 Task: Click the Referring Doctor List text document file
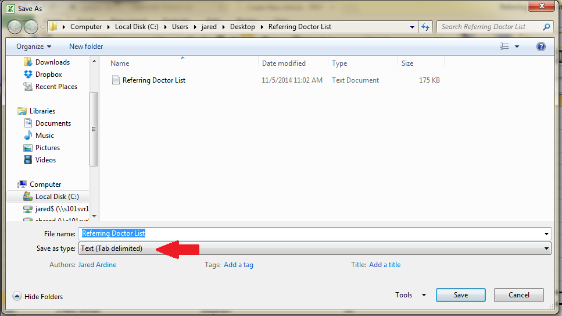153,80
